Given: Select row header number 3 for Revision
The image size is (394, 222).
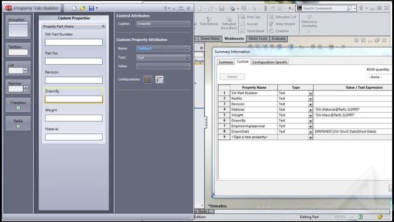Looking at the screenshot, I should click(x=224, y=104).
